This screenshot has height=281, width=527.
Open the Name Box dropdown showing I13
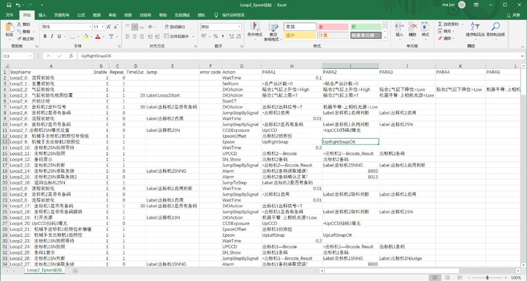pos(30,56)
